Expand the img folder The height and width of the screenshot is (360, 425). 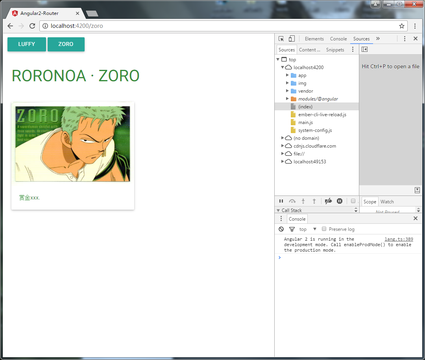pos(287,83)
